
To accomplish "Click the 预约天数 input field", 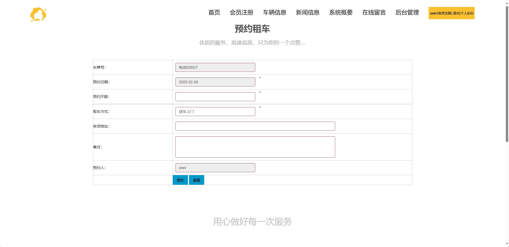I will click(x=215, y=96).
